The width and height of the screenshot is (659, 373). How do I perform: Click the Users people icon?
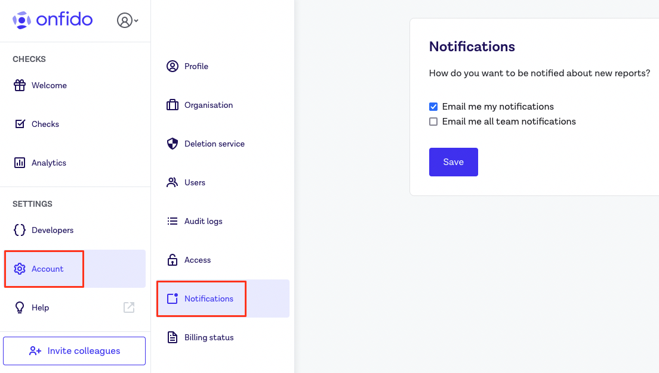tap(173, 182)
